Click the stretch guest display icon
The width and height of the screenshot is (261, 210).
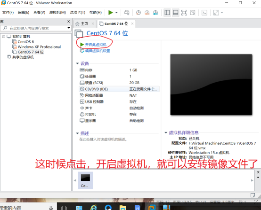click(x=216, y=13)
